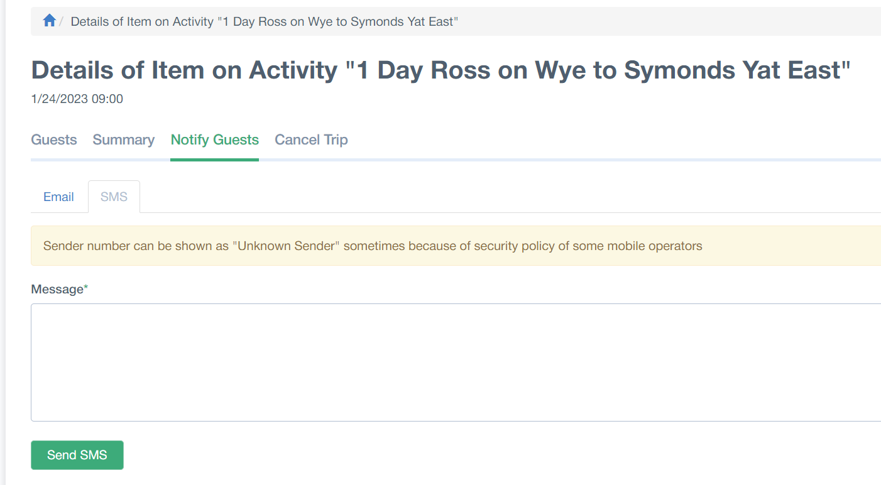Click the page heading about Ross on Wye
This screenshot has width=881, height=485.
click(440, 70)
